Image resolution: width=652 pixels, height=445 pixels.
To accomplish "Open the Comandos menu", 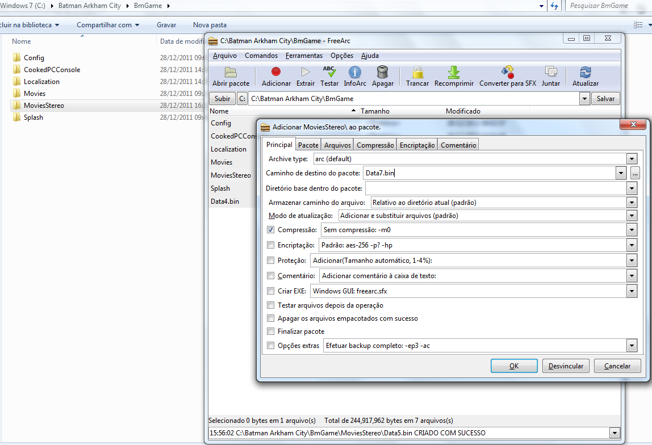I will 261,55.
